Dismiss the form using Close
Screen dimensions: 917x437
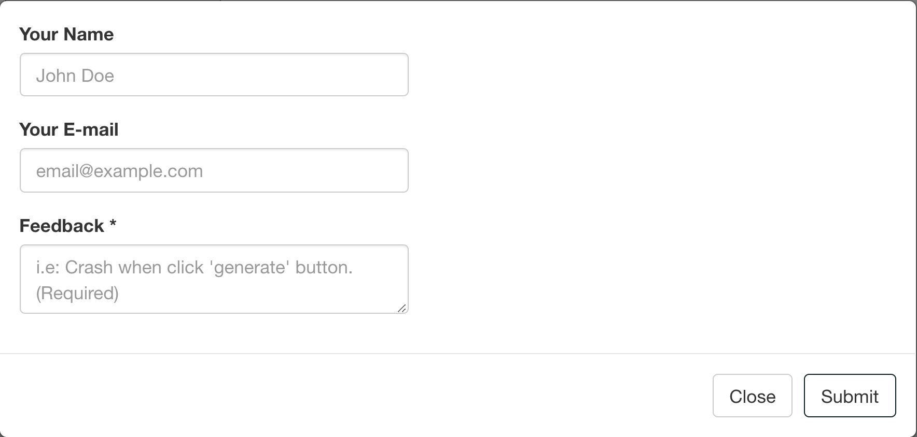point(752,396)
